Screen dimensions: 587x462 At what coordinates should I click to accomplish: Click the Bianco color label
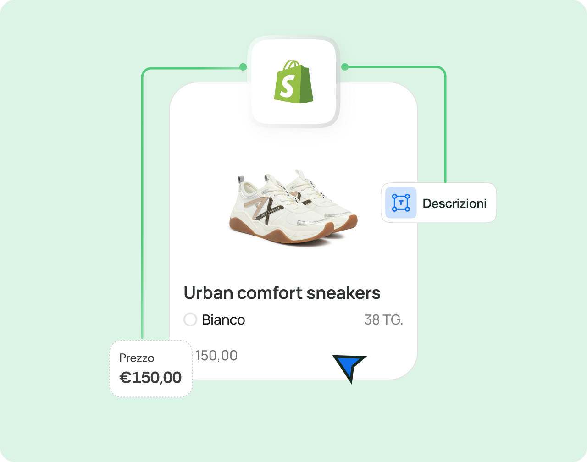pyautogui.click(x=223, y=319)
